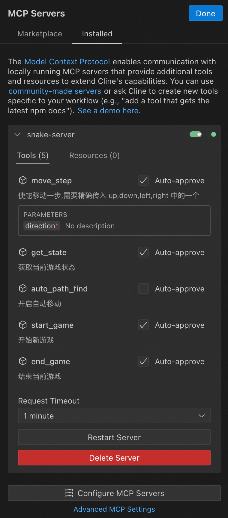Image resolution: width=228 pixels, height=518 pixels.
Task: Uncheck Auto-approve for move_step
Action: click(x=143, y=181)
